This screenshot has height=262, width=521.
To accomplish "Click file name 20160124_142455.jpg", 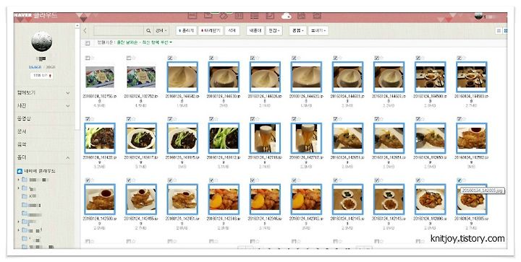I will (141, 221).
